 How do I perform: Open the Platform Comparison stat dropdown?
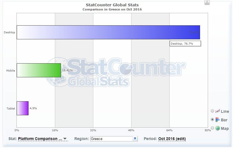tap(43, 139)
